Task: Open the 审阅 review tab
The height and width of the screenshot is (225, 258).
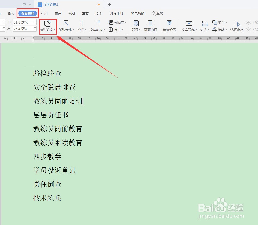Action: point(58,13)
